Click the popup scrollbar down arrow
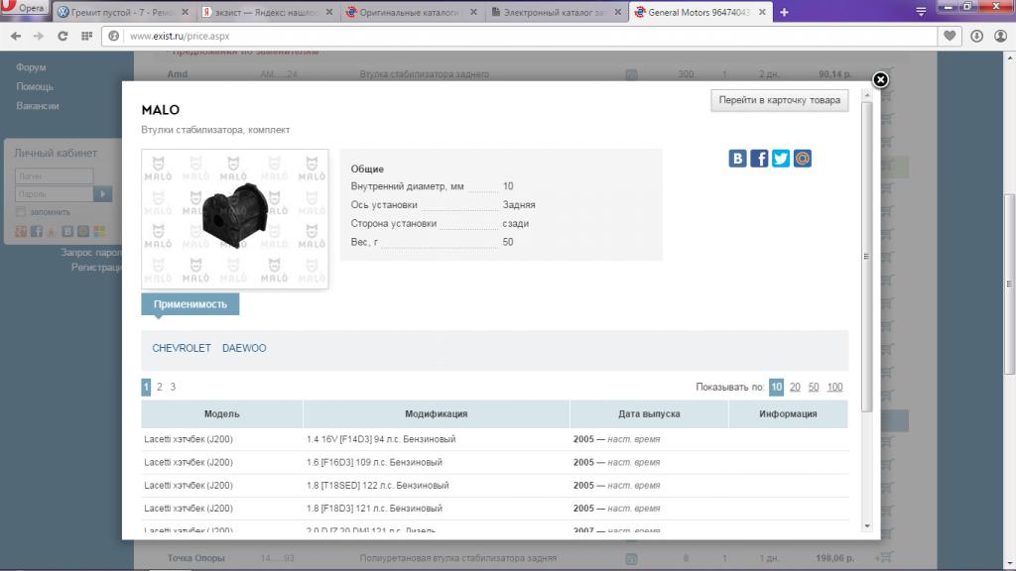The height and width of the screenshot is (571, 1016). coord(867,526)
